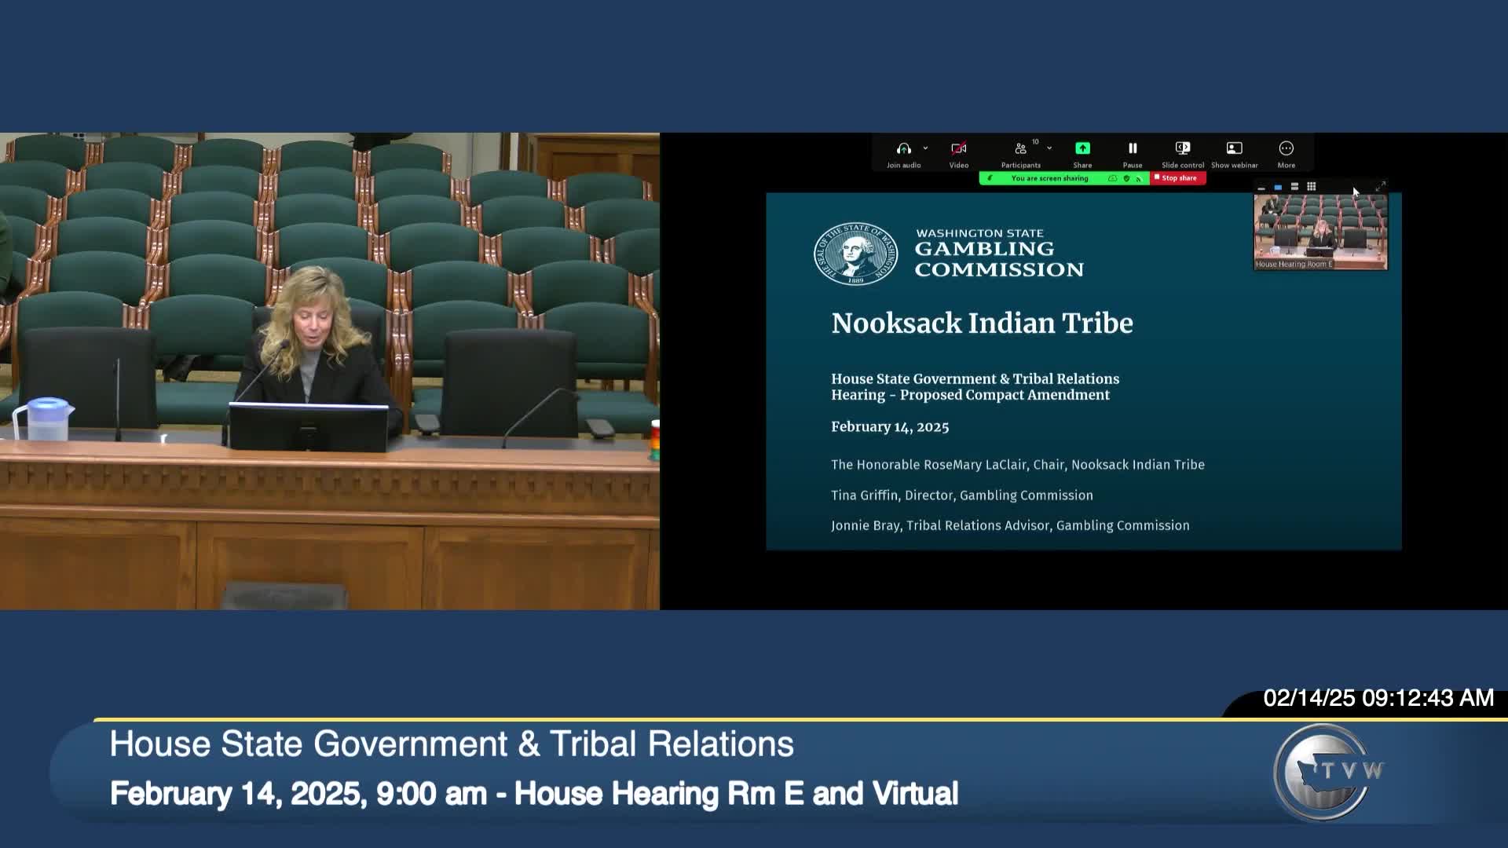Click the red Stop share button
This screenshot has height=848, width=1508.
tap(1178, 178)
